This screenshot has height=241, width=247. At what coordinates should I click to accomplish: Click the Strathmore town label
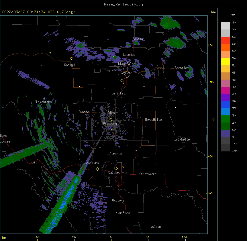pyautogui.click(x=148, y=174)
